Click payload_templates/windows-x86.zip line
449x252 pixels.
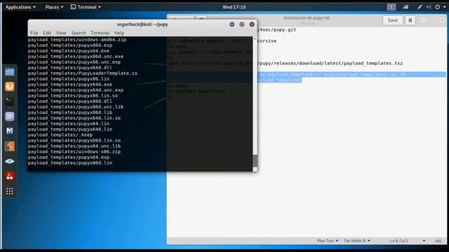[74, 152]
